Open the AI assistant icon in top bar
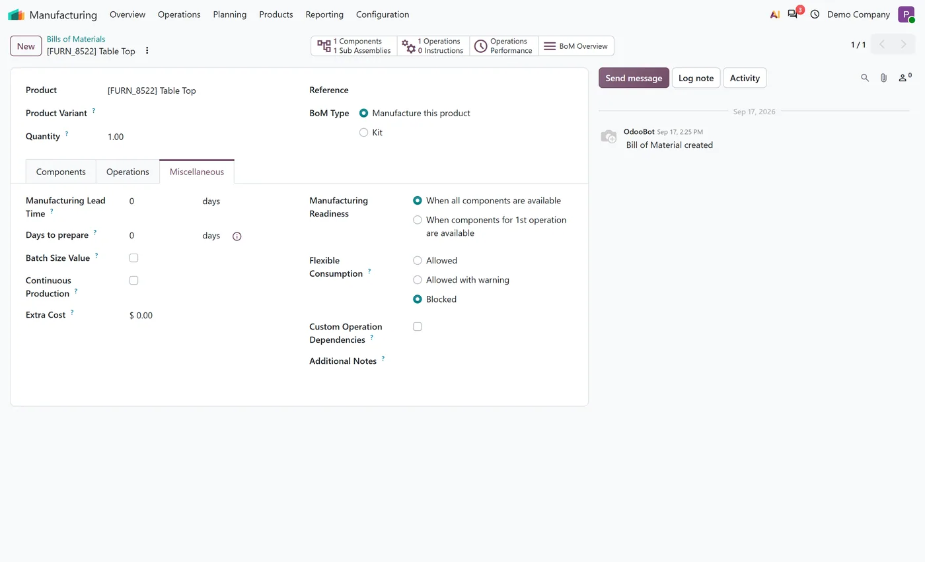Image resolution: width=925 pixels, height=562 pixels. [x=775, y=14]
